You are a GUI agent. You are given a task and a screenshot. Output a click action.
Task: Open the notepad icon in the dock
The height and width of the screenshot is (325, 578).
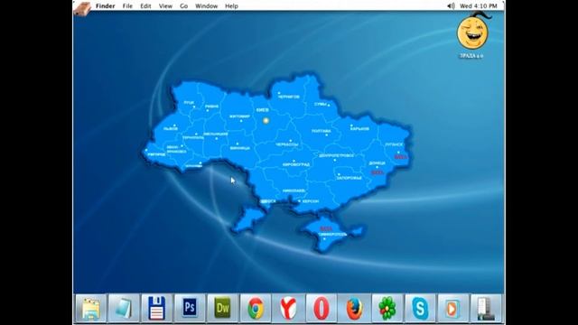click(x=124, y=308)
